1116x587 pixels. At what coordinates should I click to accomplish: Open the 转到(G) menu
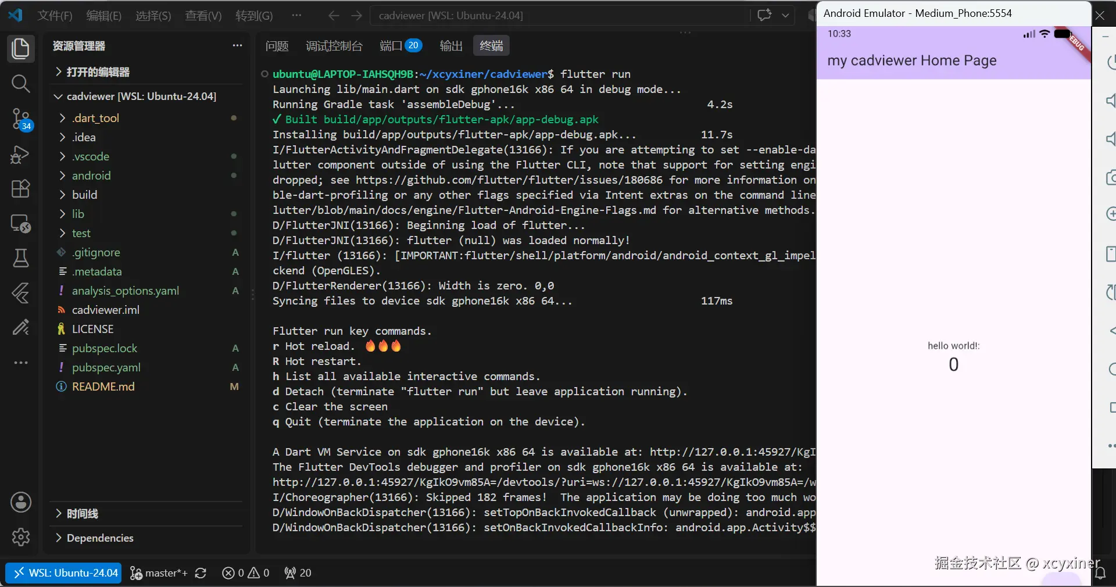(254, 16)
